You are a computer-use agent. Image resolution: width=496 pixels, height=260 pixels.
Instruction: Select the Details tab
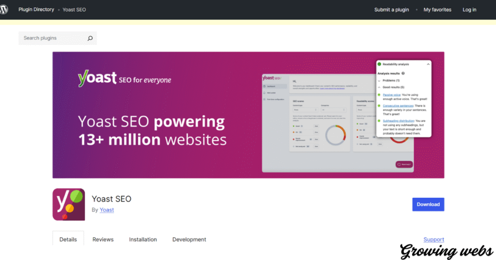tap(68, 240)
